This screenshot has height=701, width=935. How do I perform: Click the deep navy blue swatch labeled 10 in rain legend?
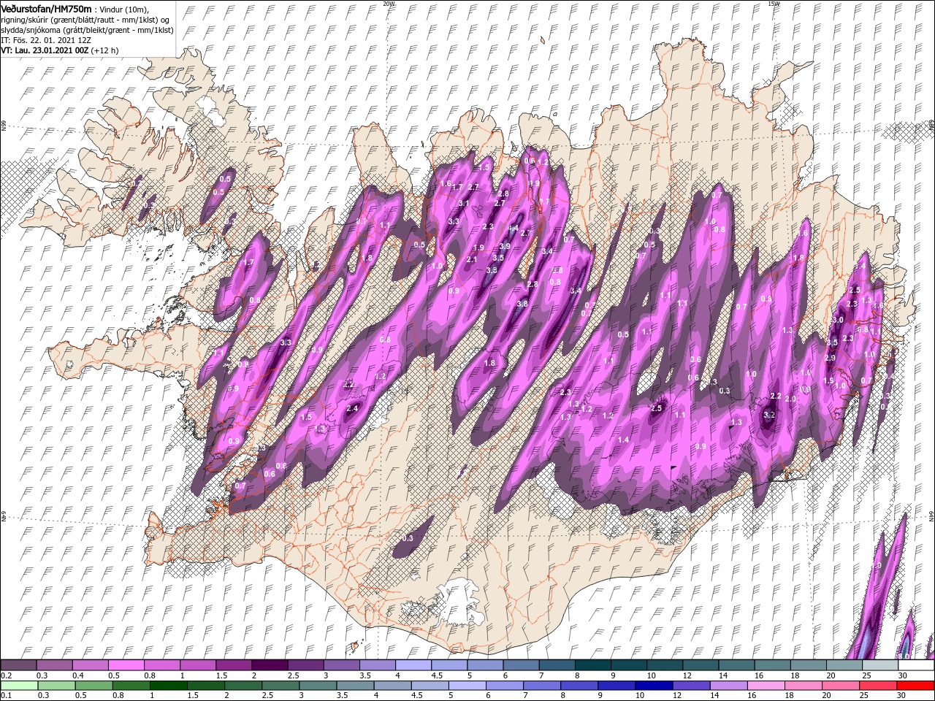point(652,686)
